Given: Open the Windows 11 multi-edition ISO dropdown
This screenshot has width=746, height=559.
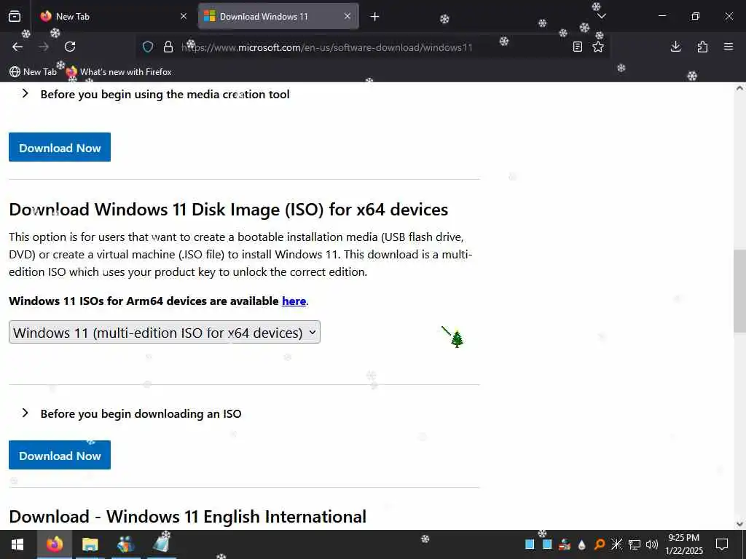Looking at the screenshot, I should pos(165,332).
